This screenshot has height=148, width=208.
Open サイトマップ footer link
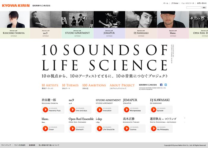click(6, 145)
